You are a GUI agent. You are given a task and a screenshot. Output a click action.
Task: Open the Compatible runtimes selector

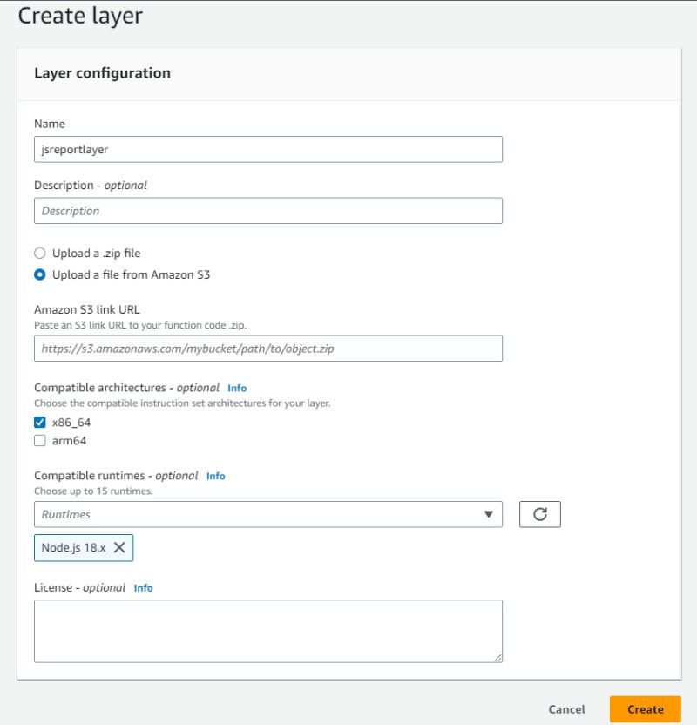tap(261, 514)
